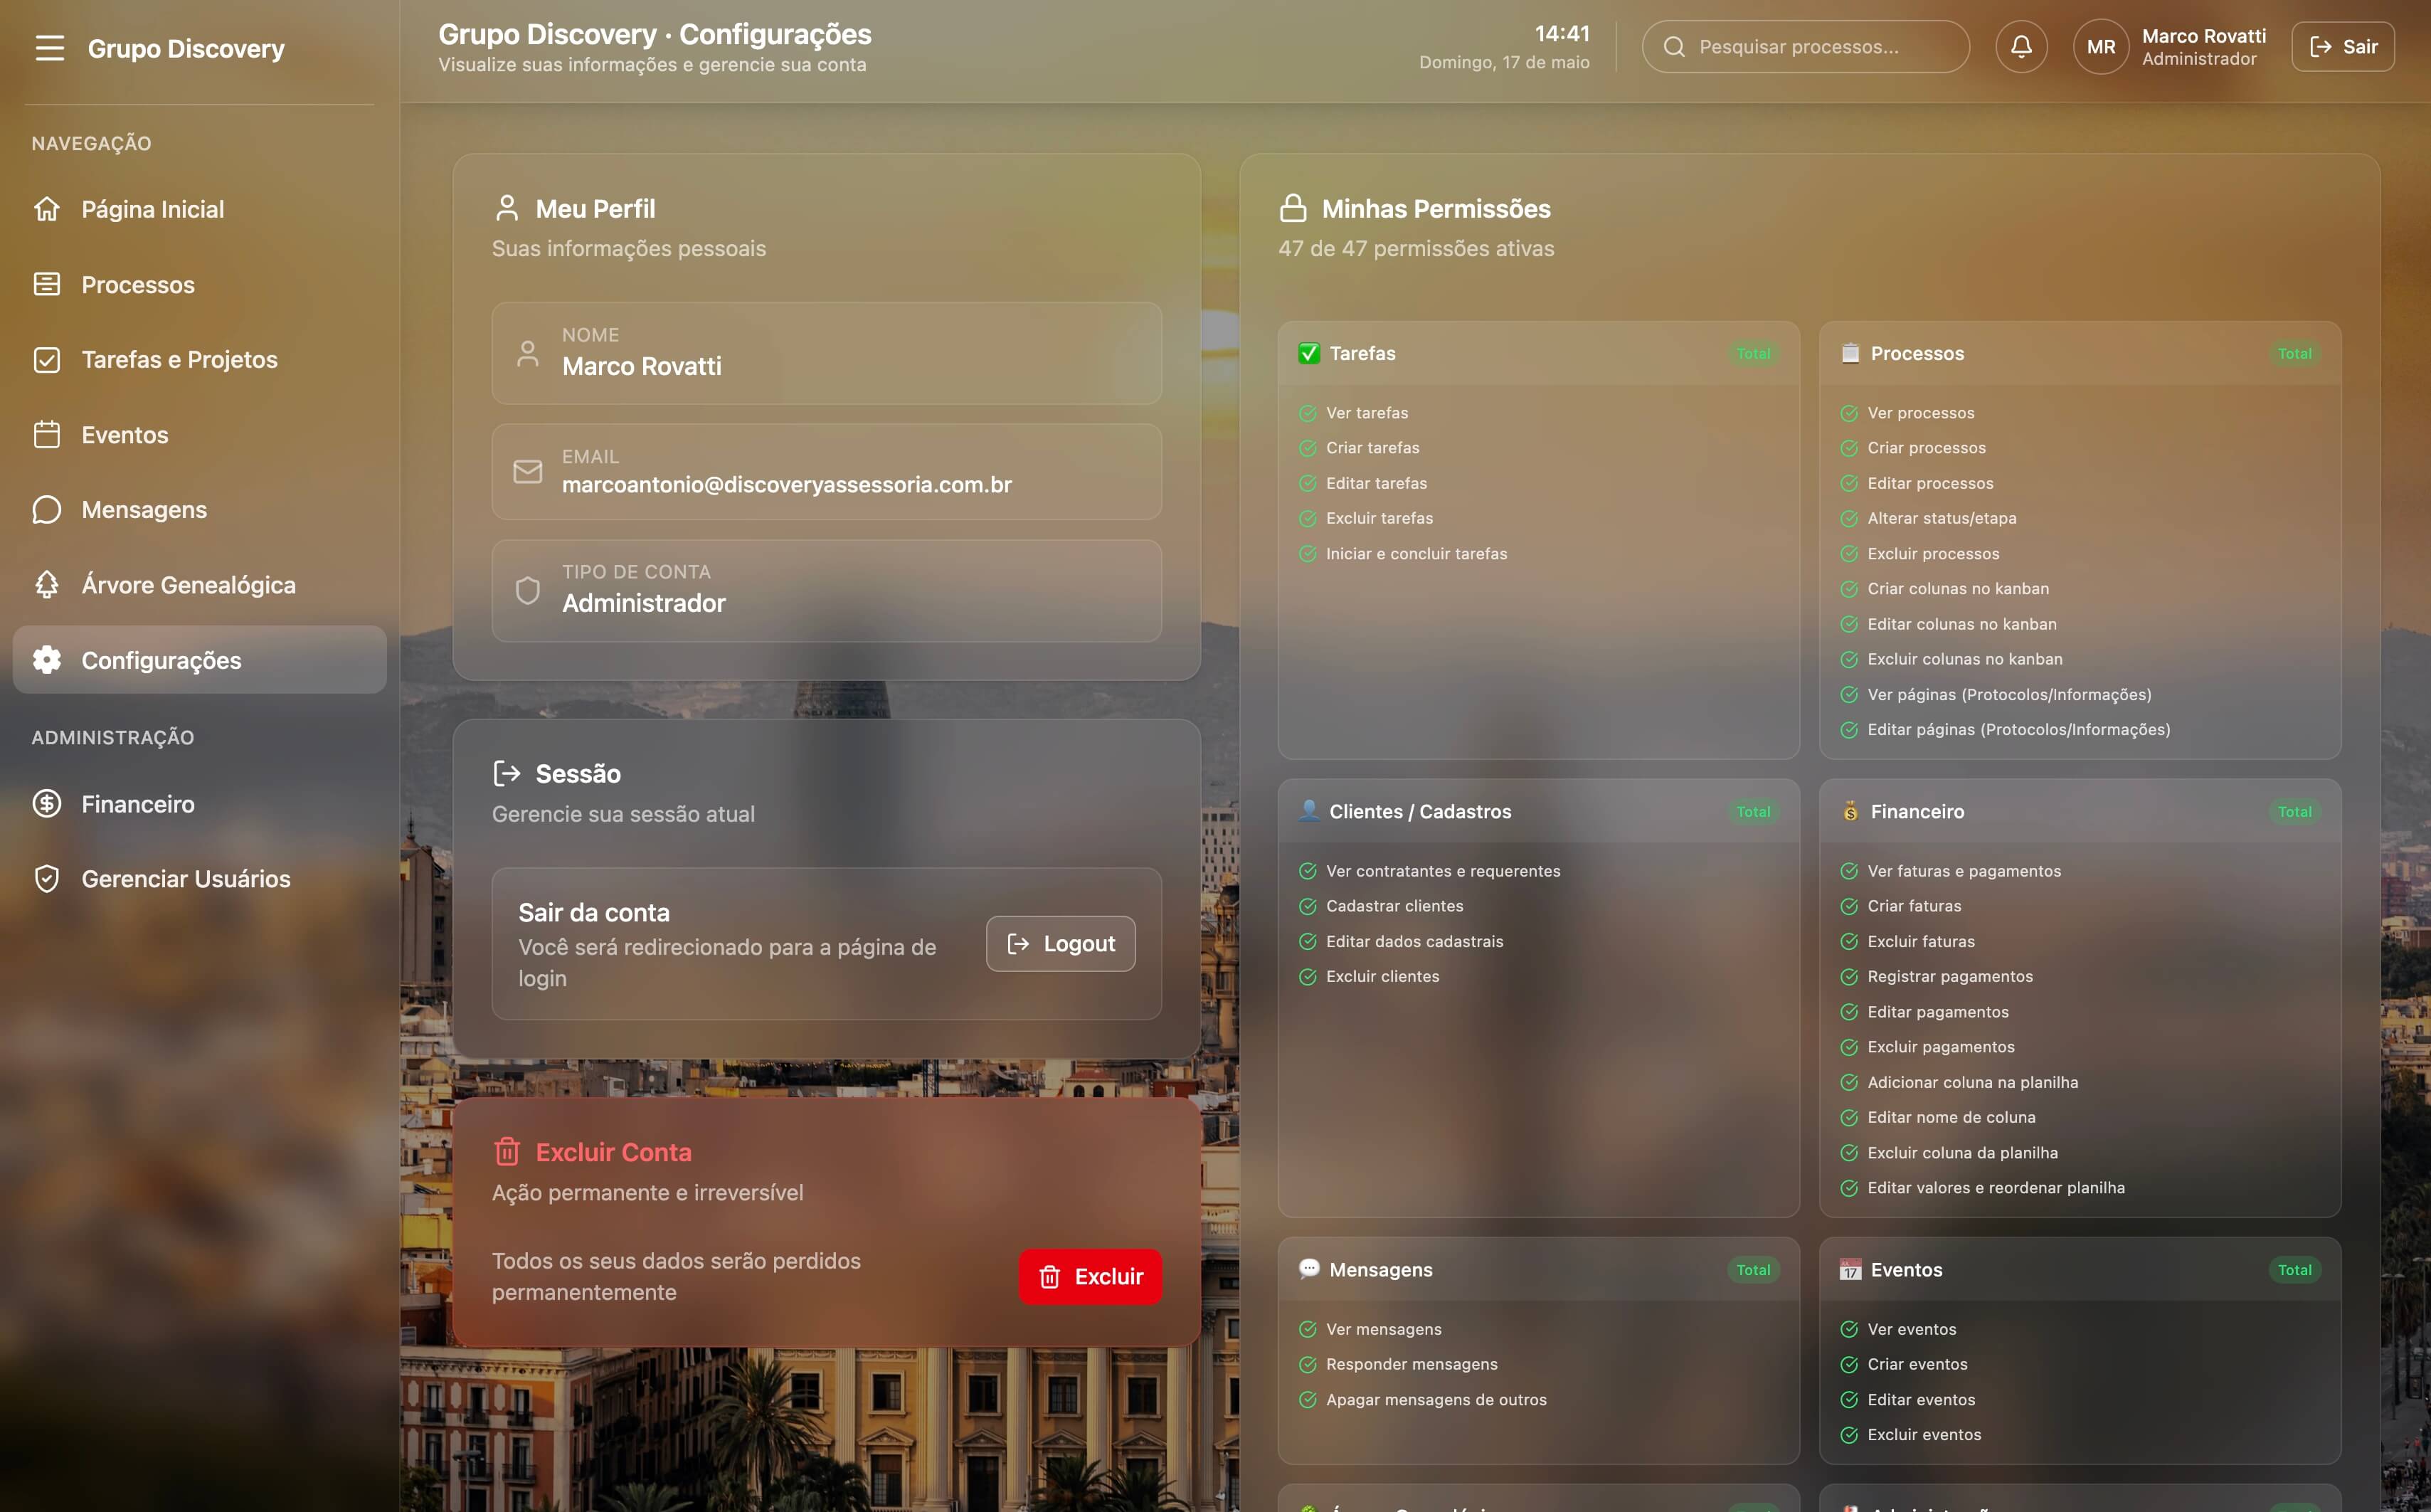The height and width of the screenshot is (1512, 2431).
Task: Click the check icon beside Editar eventos
Action: coord(1849,1400)
